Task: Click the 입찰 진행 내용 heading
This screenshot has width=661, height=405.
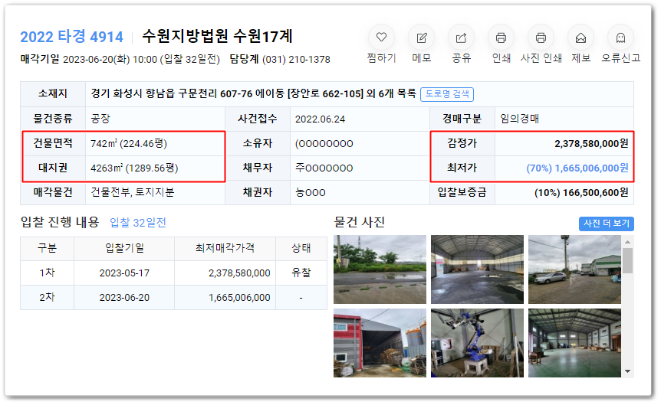Action: coord(60,222)
